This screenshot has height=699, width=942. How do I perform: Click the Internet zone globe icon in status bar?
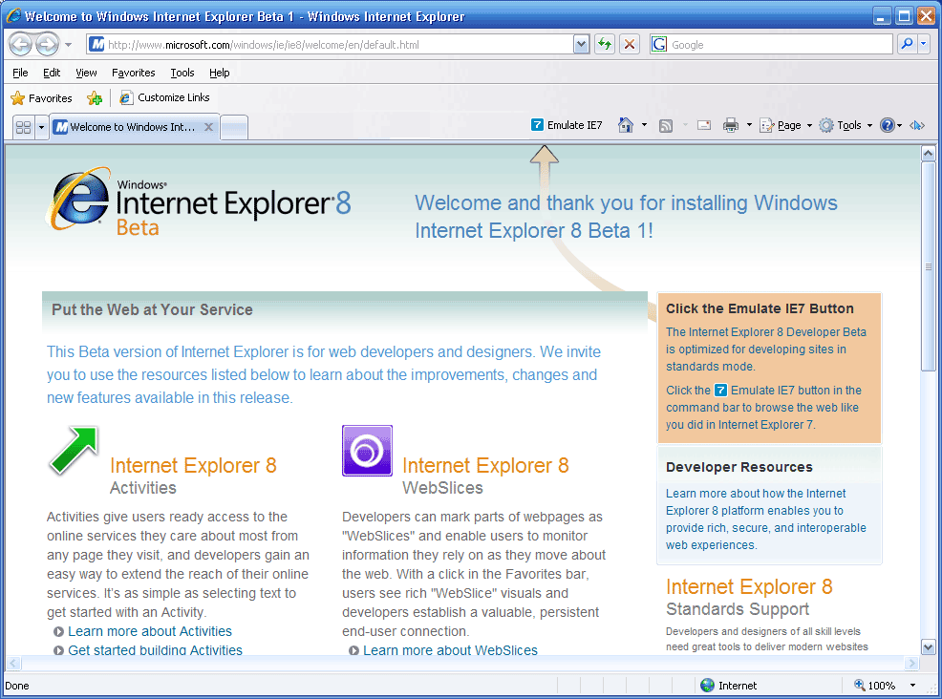(x=707, y=686)
